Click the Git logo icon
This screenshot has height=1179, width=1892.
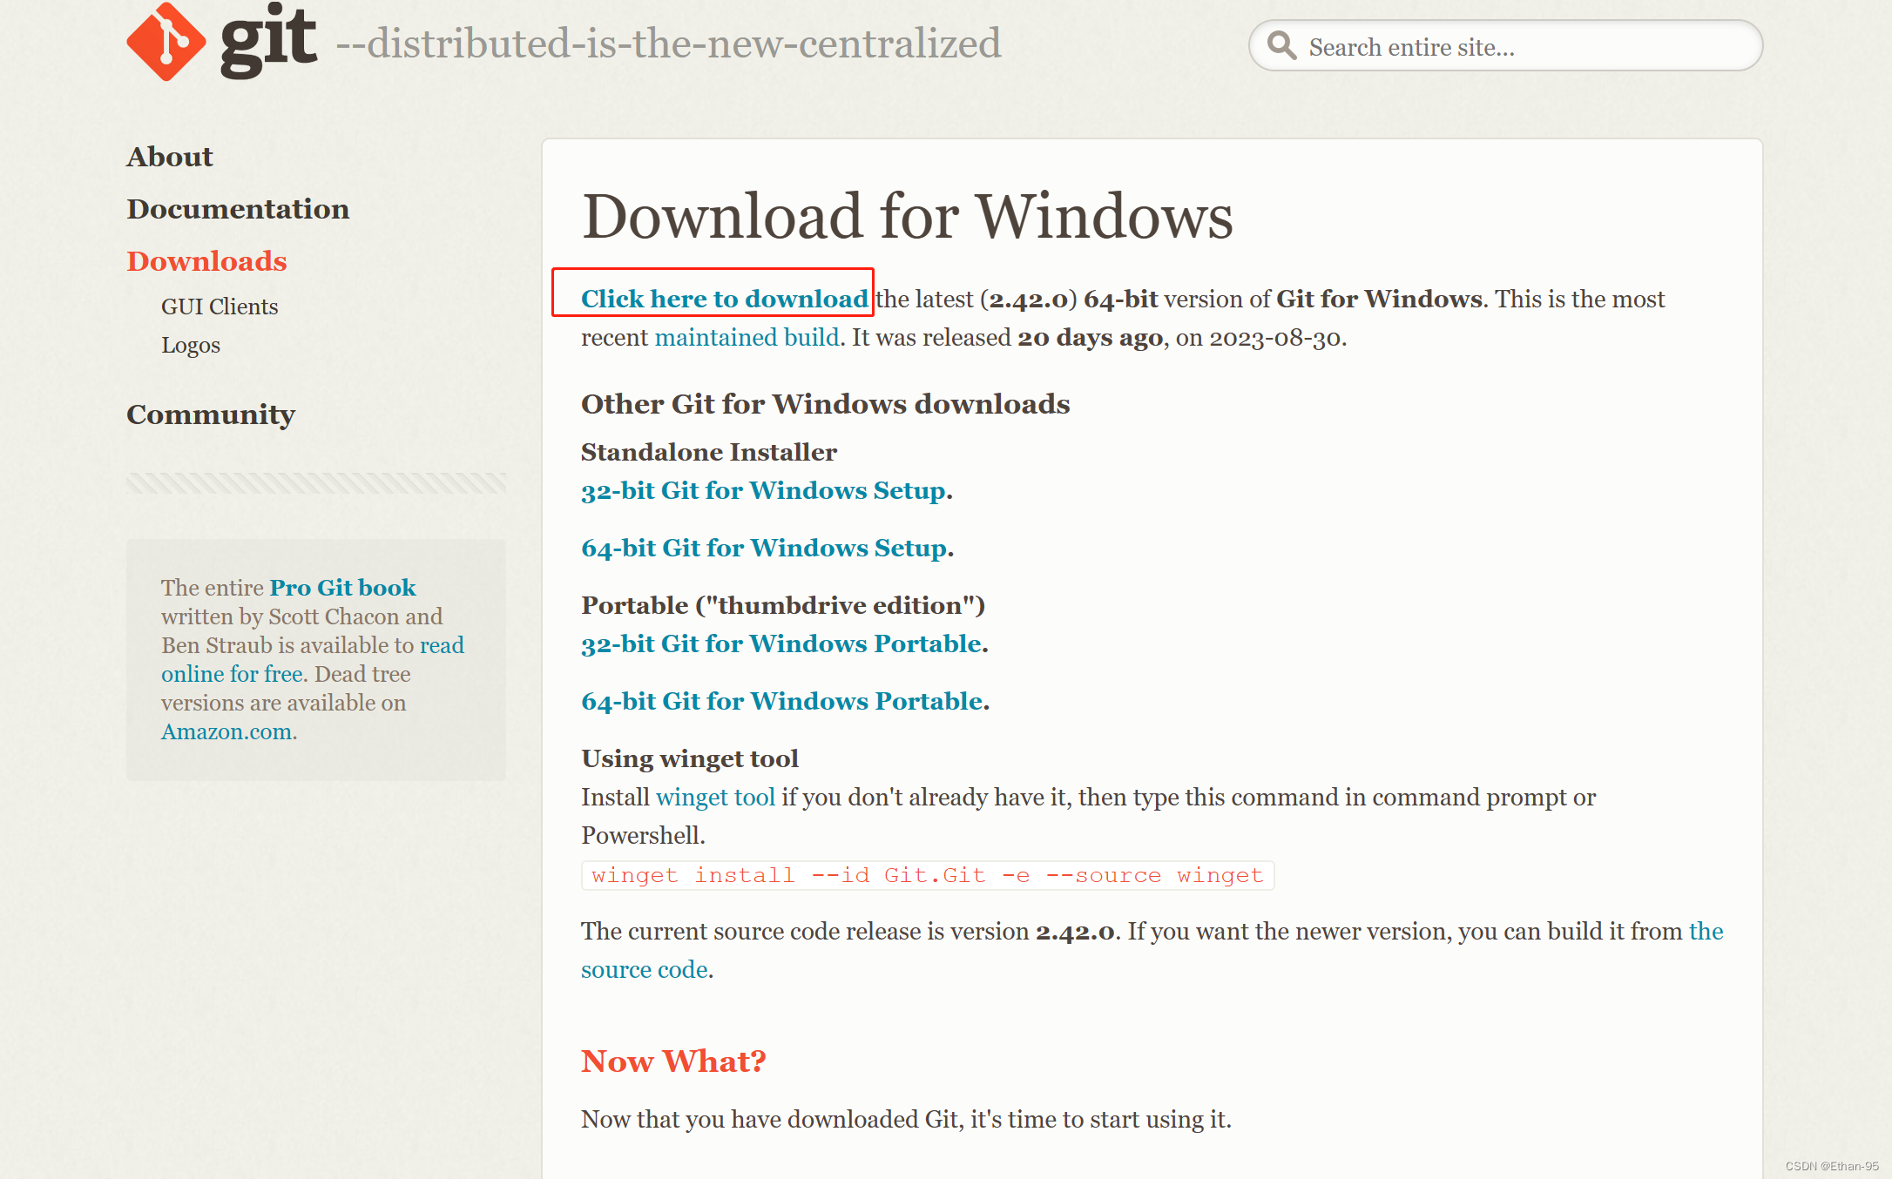click(x=168, y=42)
